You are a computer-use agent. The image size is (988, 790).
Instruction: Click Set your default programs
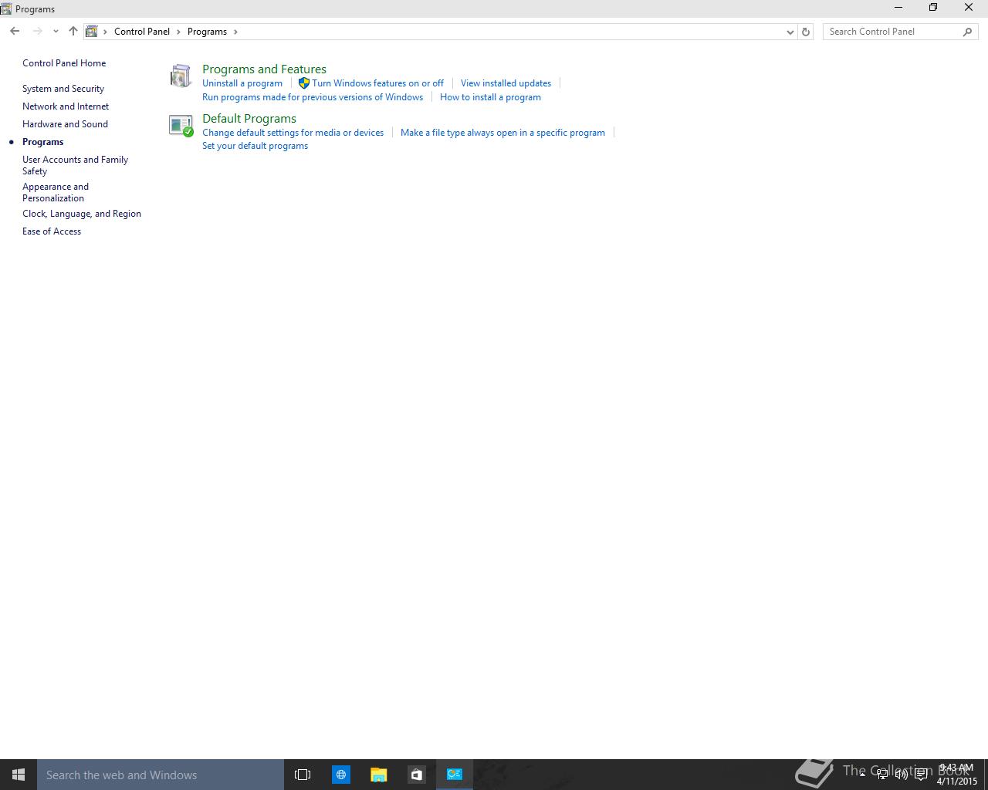click(x=255, y=146)
